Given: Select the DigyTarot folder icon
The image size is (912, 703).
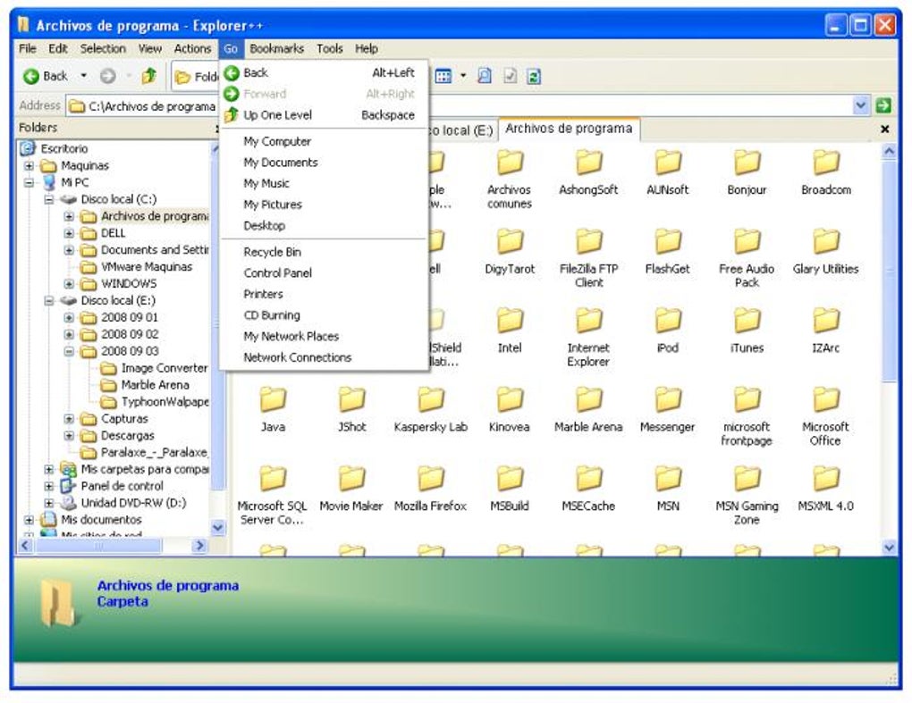Looking at the screenshot, I should [x=510, y=242].
